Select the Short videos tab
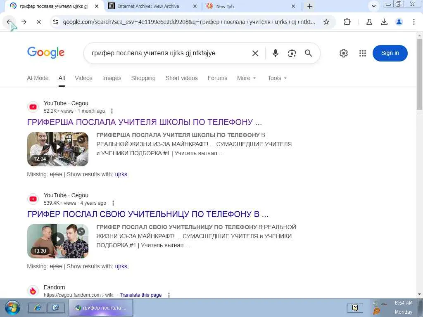 pos(182,78)
